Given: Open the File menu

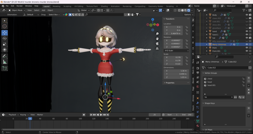Looking at the screenshot, I should [x=7, y=6].
